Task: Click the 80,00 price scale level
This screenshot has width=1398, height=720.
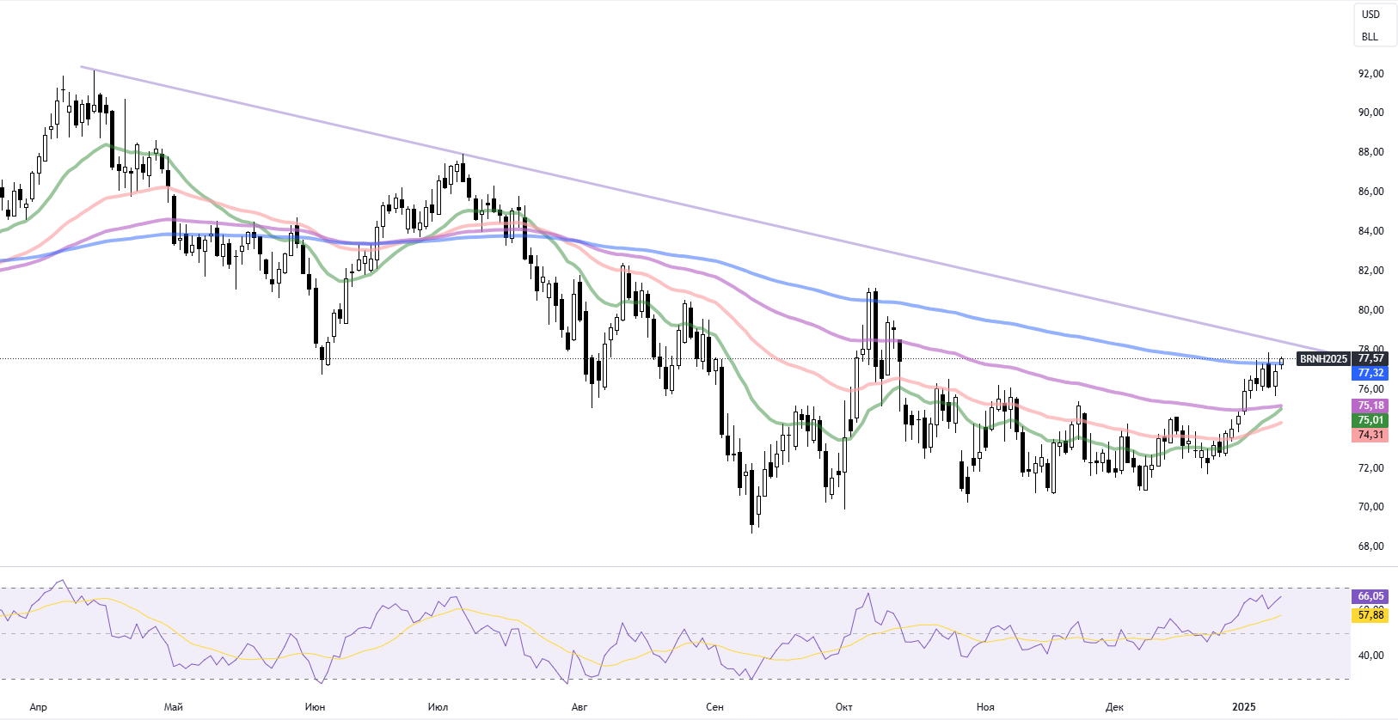Action: tap(1371, 310)
